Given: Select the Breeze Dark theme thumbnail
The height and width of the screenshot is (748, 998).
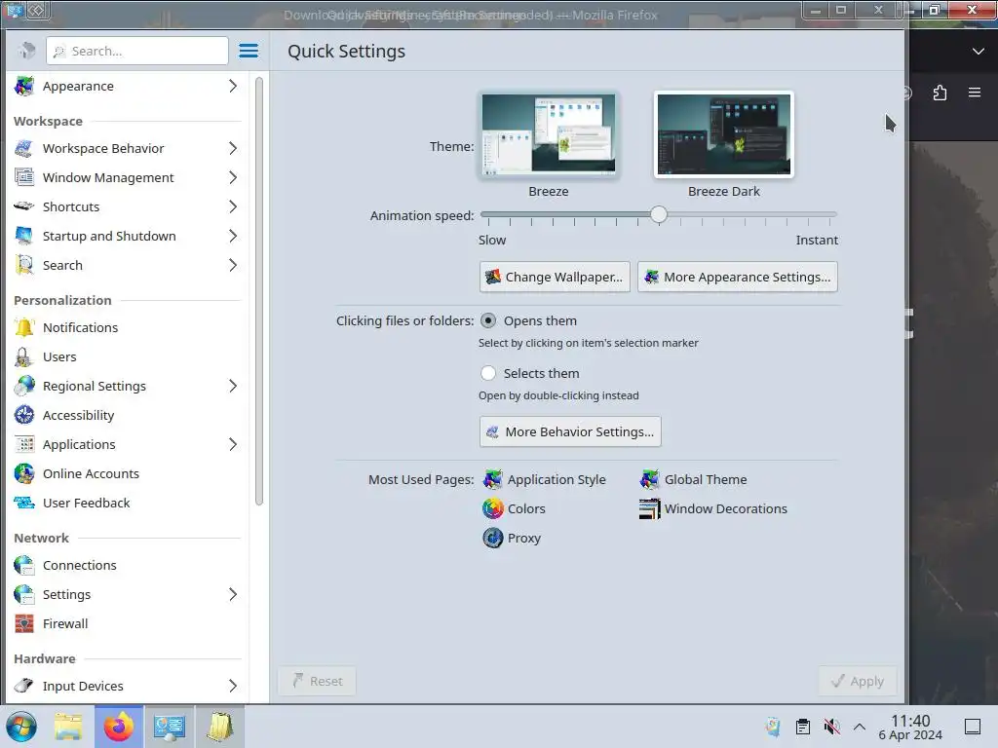Looking at the screenshot, I should point(724,134).
